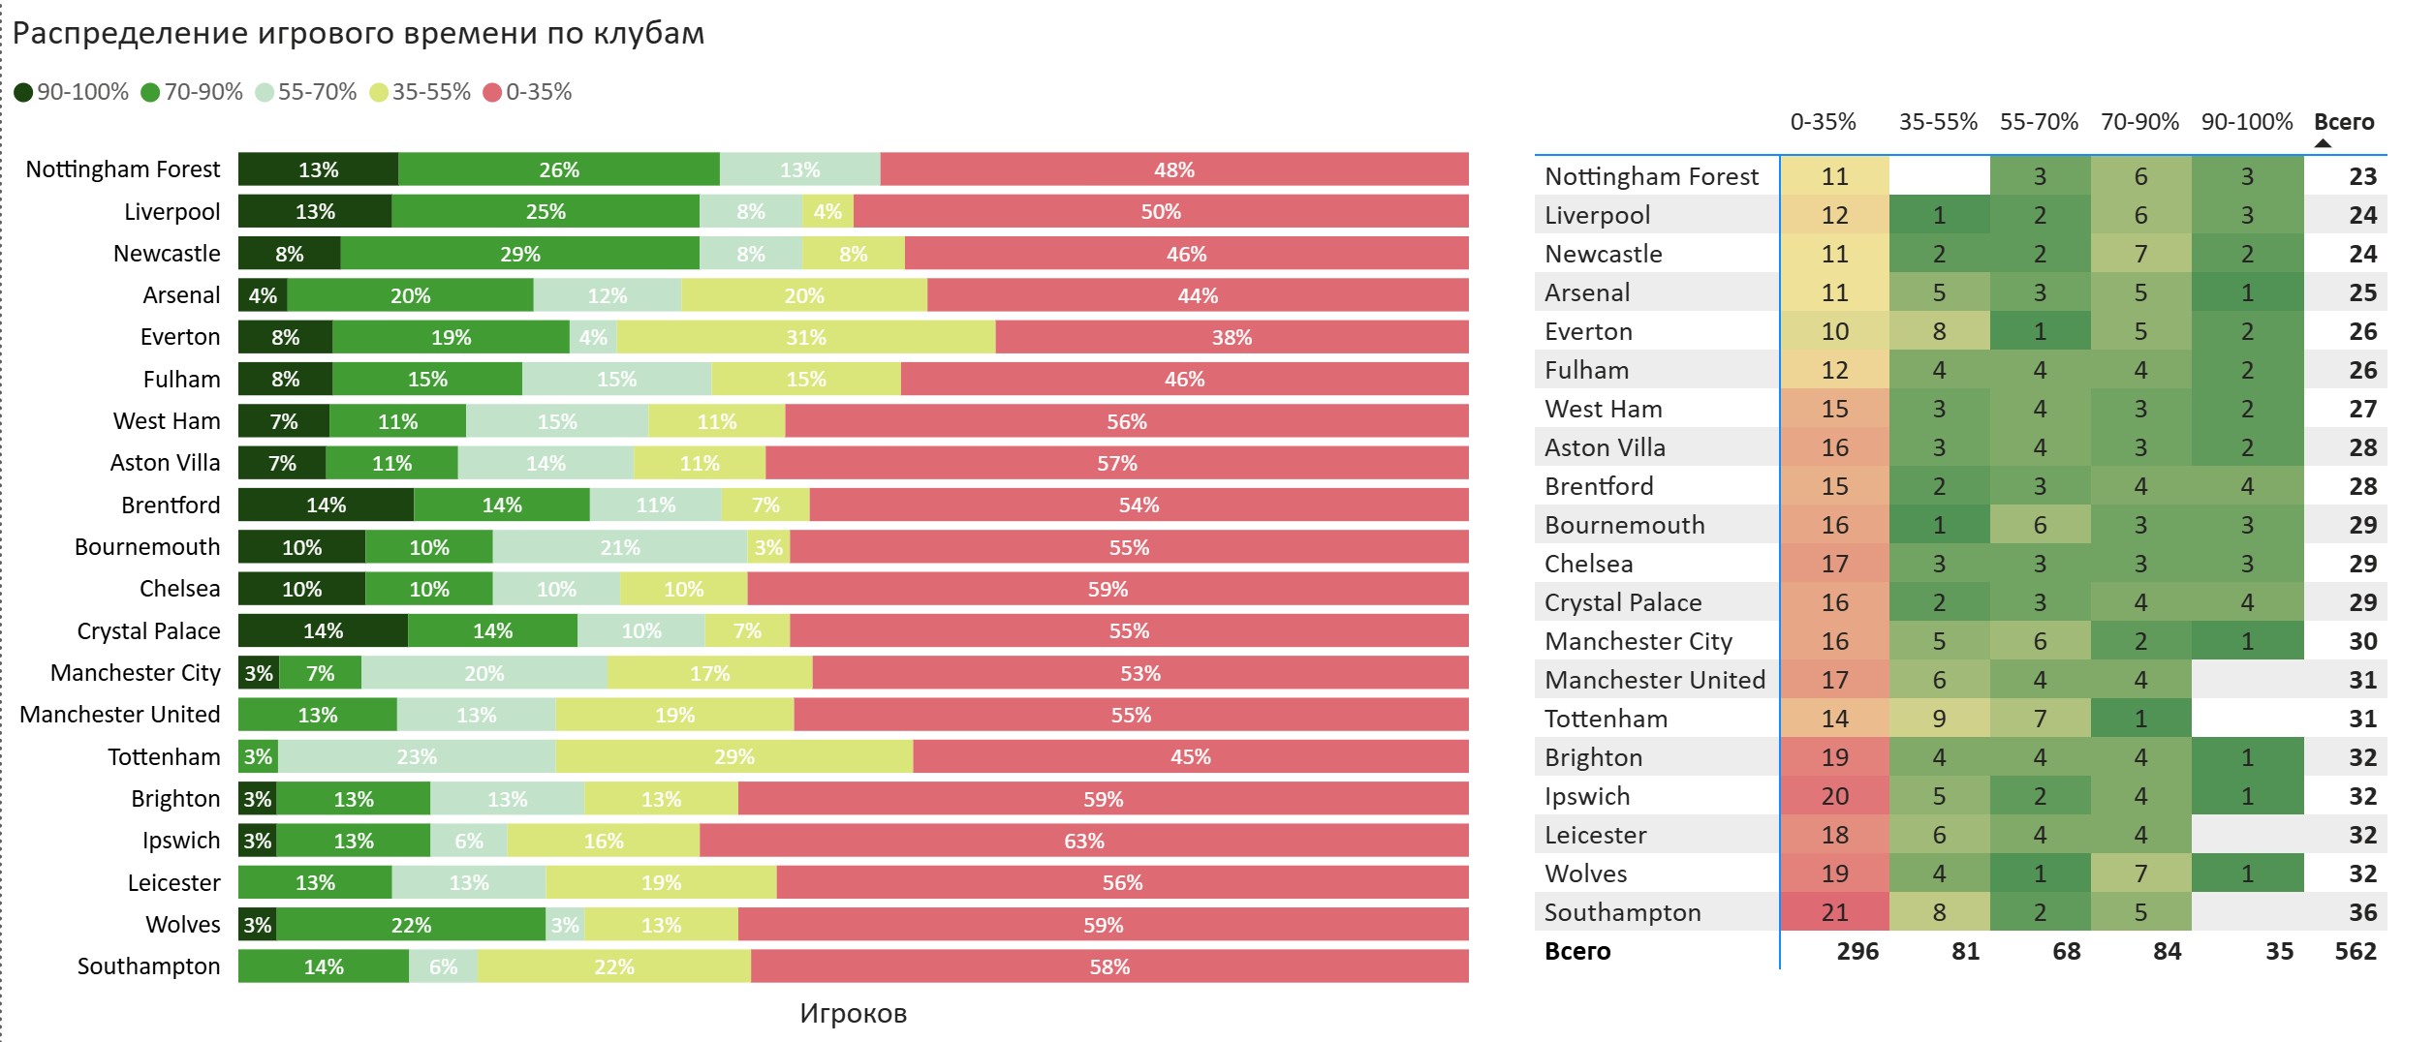Image resolution: width=2434 pixels, height=1042 pixels.
Task: Select the 70-90% legend circle
Action: click(150, 92)
